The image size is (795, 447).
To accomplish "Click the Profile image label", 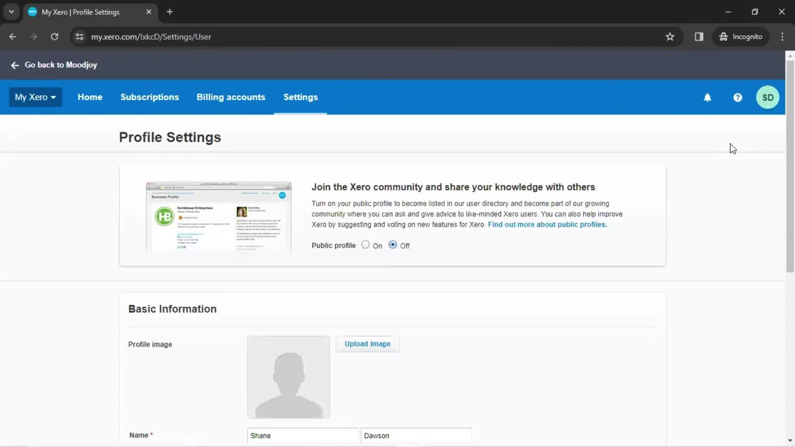I will [150, 344].
